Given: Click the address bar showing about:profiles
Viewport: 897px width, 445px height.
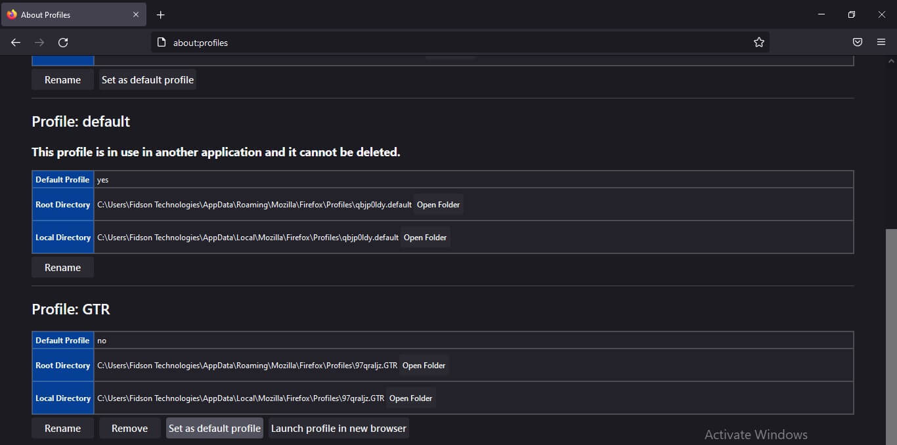Looking at the screenshot, I should pyautogui.click(x=394, y=42).
